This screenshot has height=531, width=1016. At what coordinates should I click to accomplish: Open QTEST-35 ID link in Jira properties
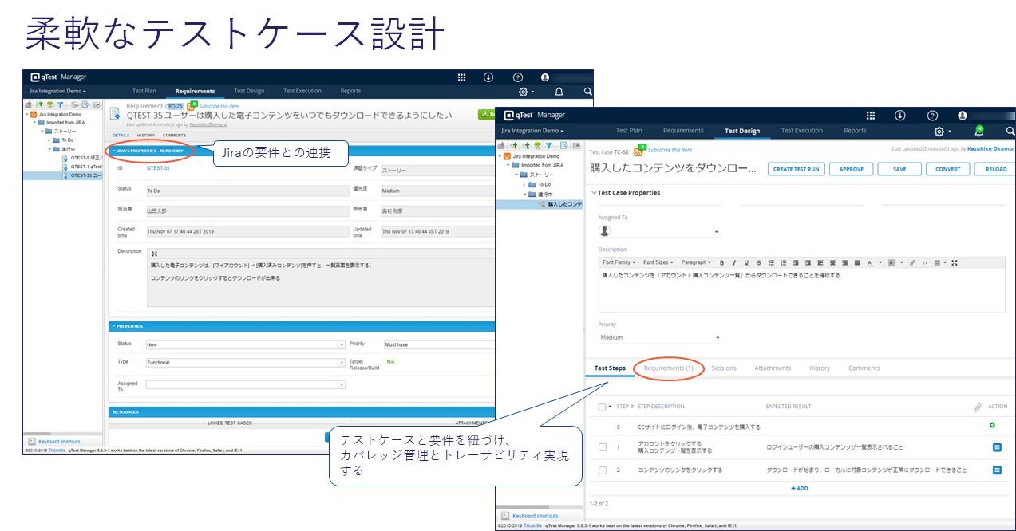click(x=158, y=168)
